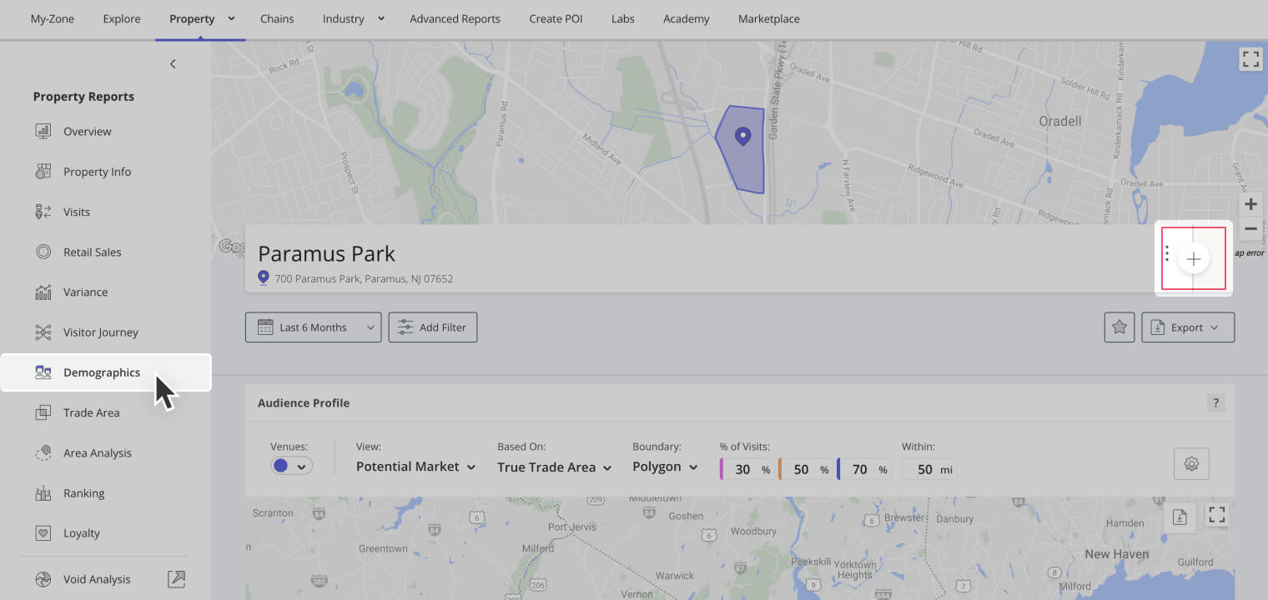Open Advanced Reports tab
This screenshot has height=600, width=1268.
pos(455,18)
